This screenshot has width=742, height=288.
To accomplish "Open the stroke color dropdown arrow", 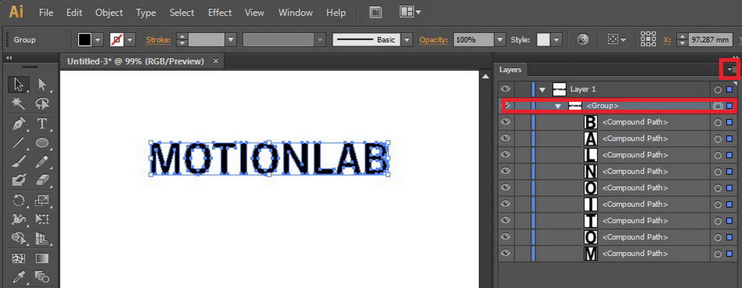I will pos(130,39).
